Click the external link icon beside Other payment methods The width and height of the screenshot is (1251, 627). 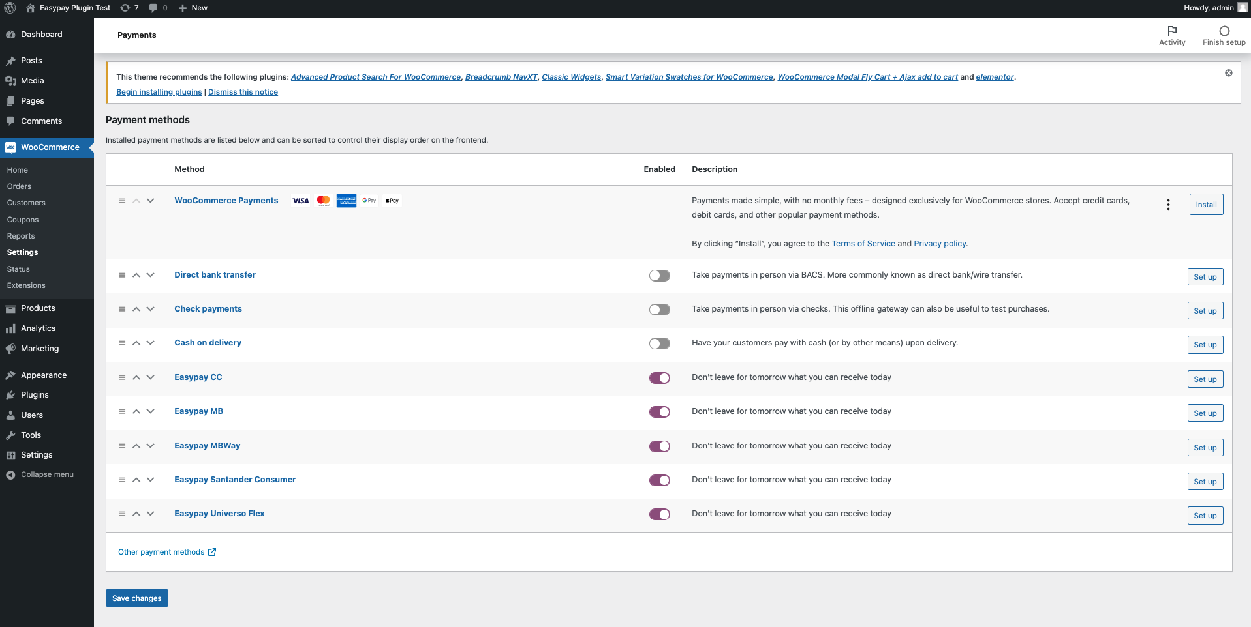212,552
